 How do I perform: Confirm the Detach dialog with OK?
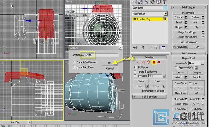[x=110, y=63]
